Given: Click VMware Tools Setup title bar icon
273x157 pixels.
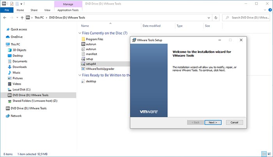Looking at the screenshot, I should tap(134, 40).
